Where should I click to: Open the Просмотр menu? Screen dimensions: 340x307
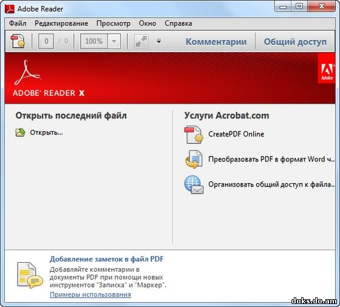click(x=114, y=23)
